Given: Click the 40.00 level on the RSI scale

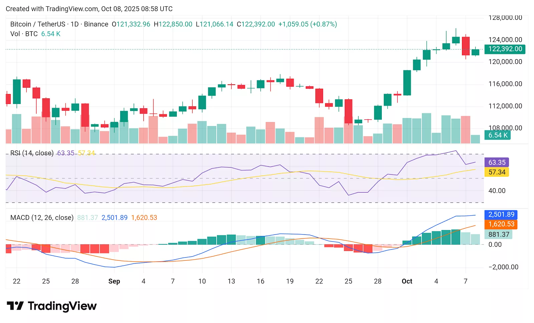Looking at the screenshot, I should click(x=497, y=191).
